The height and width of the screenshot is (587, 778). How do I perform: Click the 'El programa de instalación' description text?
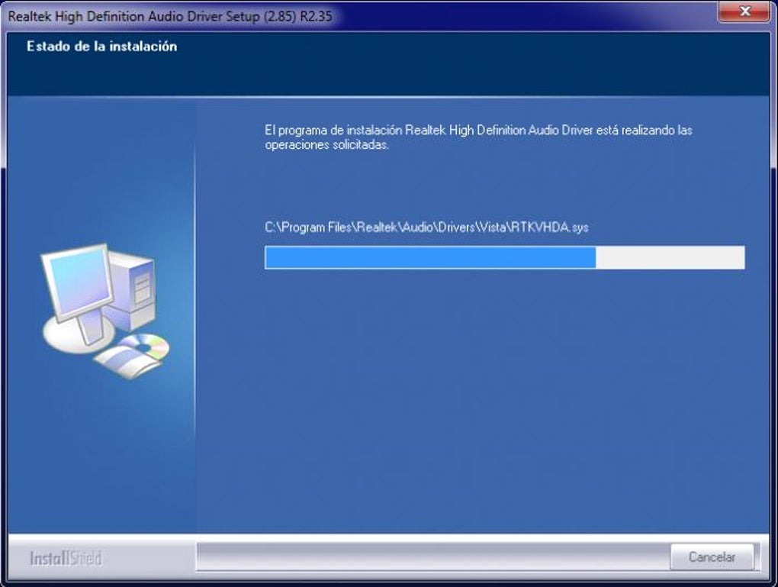point(478,137)
